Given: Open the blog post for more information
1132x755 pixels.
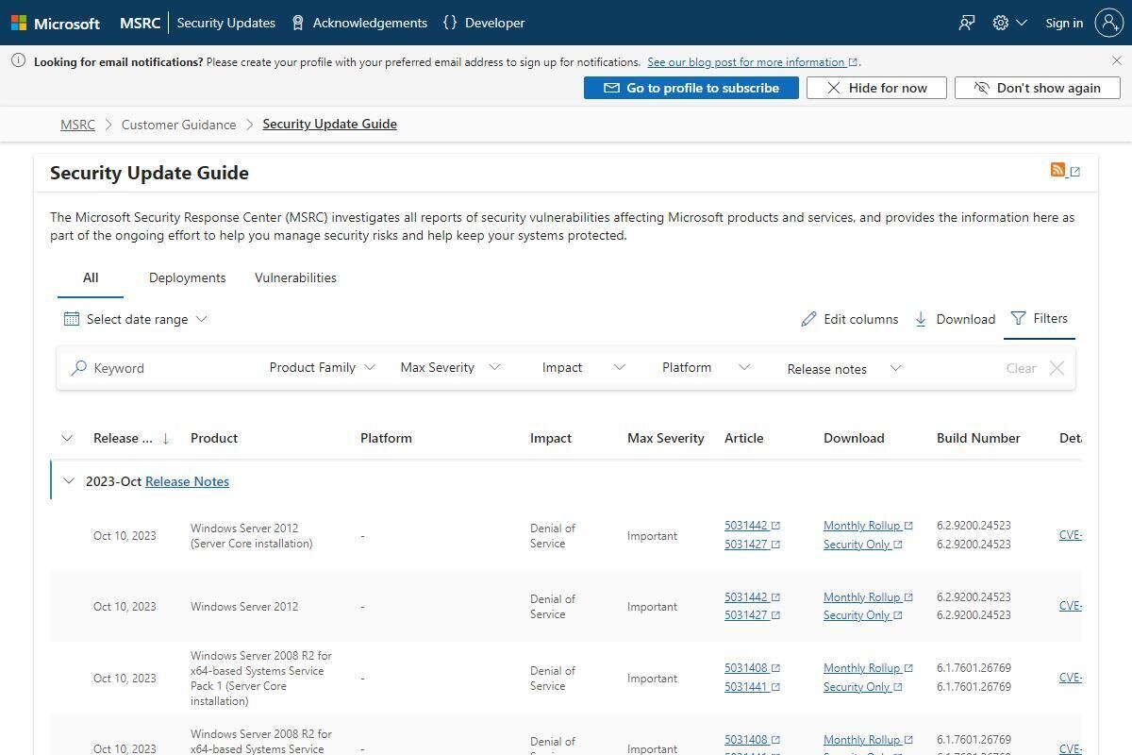Looking at the screenshot, I should (752, 62).
